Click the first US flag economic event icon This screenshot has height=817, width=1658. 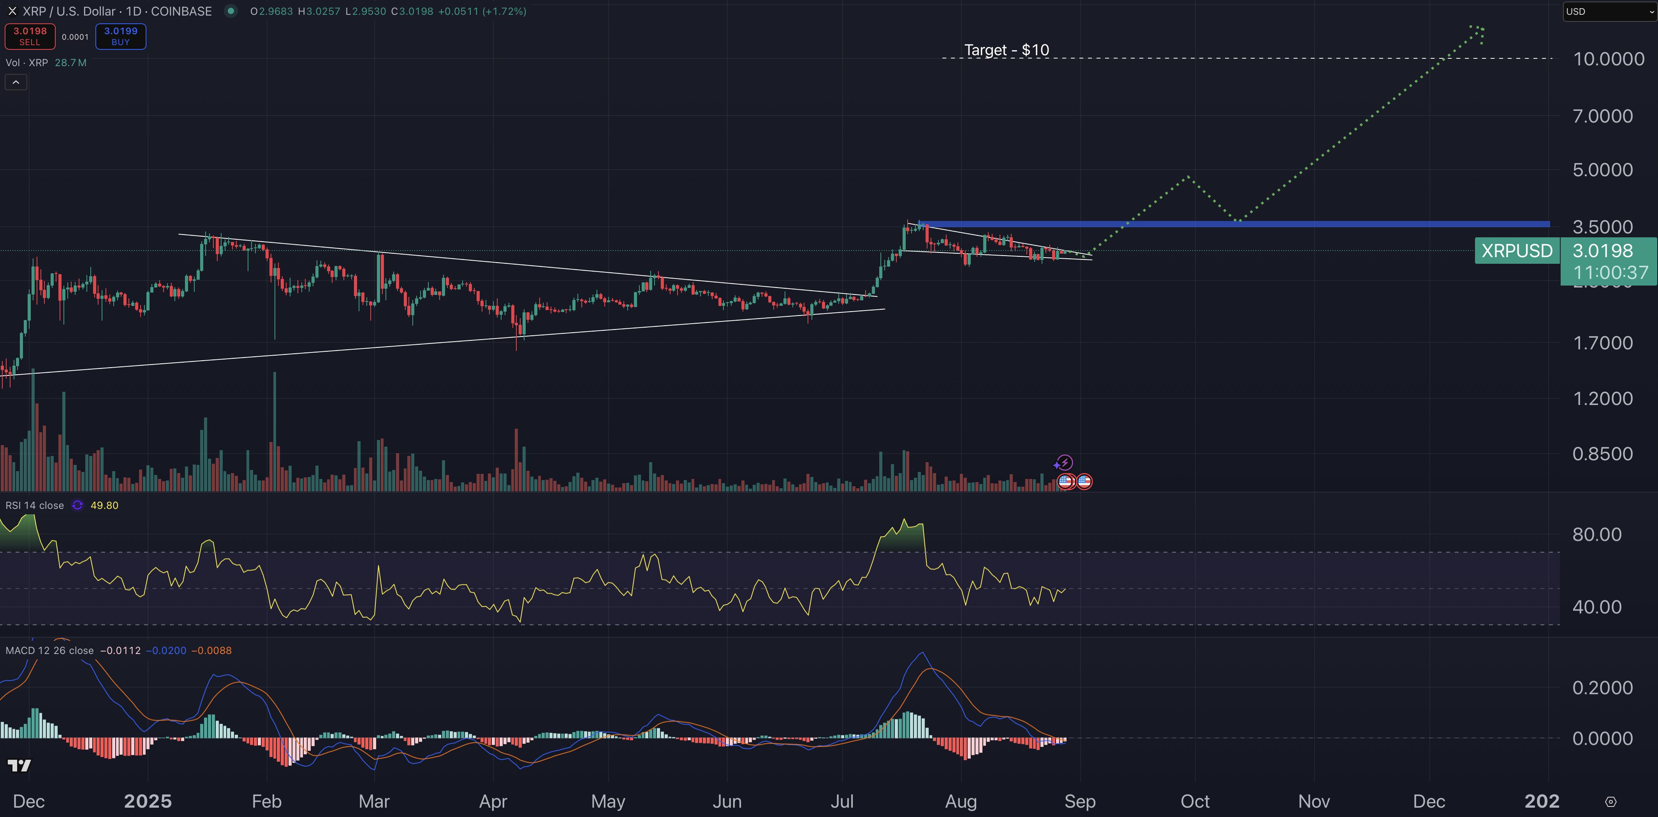[1066, 480]
